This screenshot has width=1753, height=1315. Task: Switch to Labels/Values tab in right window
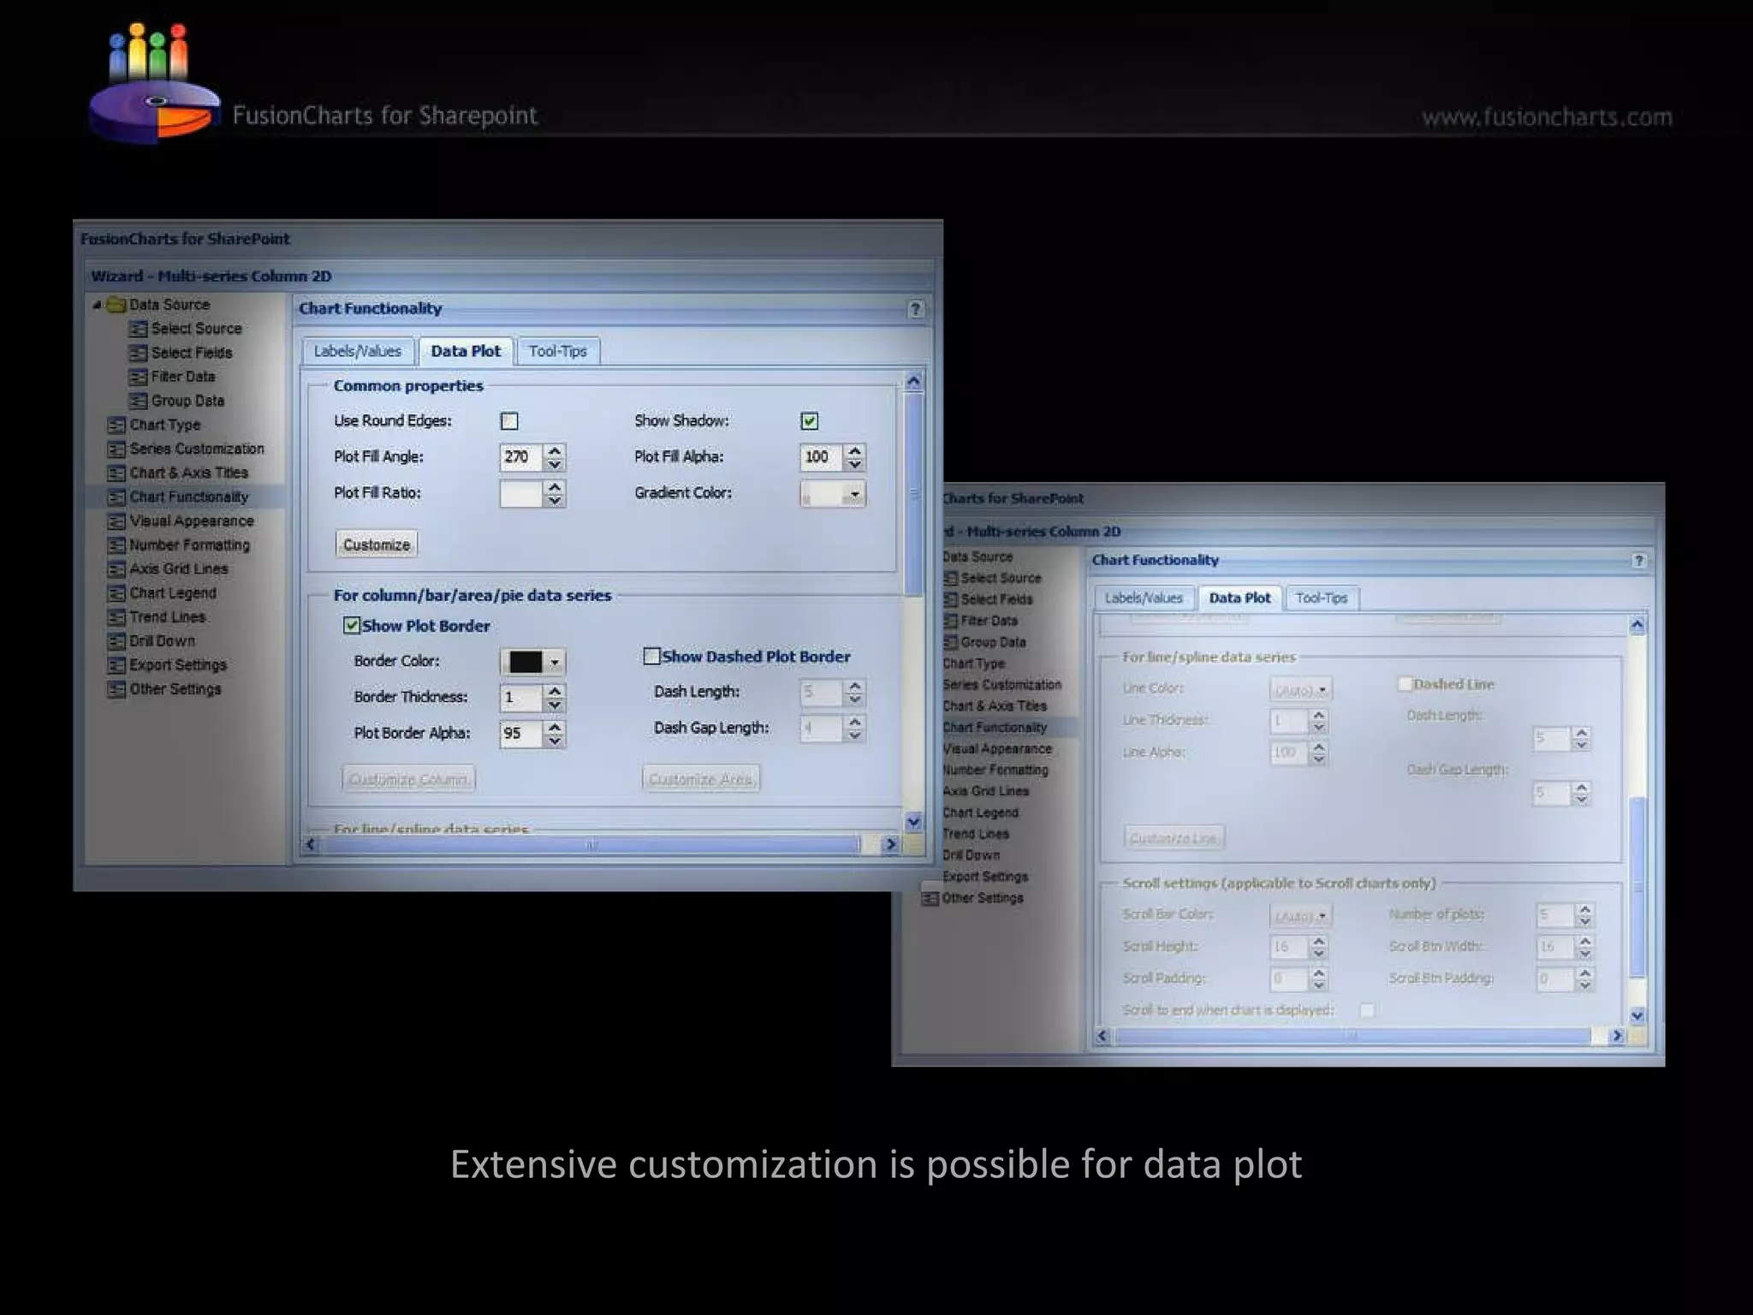tap(1144, 598)
